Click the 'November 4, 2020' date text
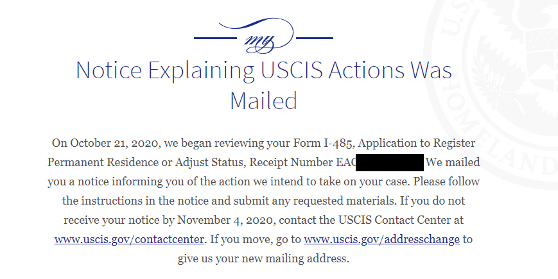Image resolution: width=558 pixels, height=279 pixels. click(226, 220)
